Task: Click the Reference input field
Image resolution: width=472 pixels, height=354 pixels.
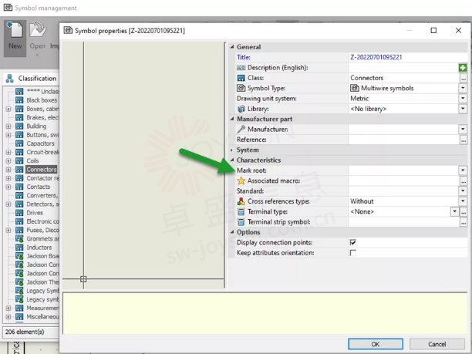Action: [x=404, y=140]
